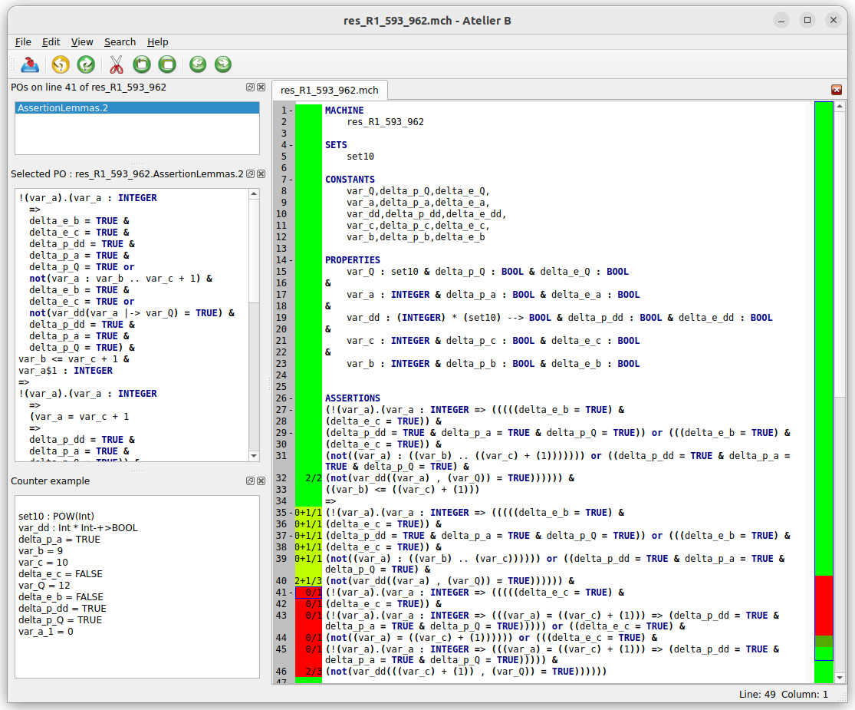Click the yellow Undo toolbar icon
The image size is (855, 710).
coord(61,64)
